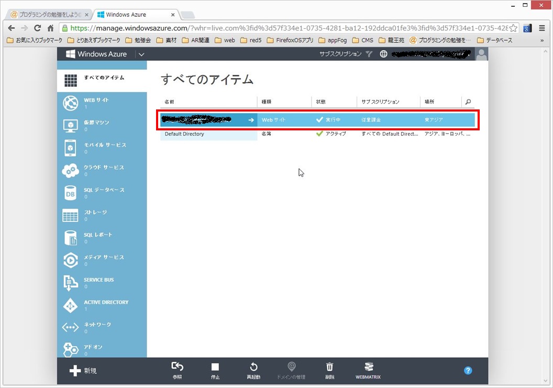Open the FirefoxOSアプリ bookmark folder
553x388 pixels.
(x=290, y=40)
